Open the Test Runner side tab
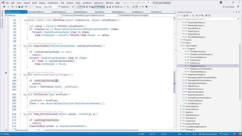This screenshot has height=136, width=242. point(2,23)
